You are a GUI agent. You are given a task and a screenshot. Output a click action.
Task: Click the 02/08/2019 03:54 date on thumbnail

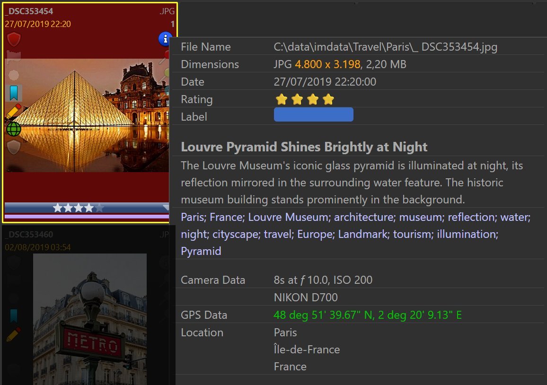coord(38,247)
